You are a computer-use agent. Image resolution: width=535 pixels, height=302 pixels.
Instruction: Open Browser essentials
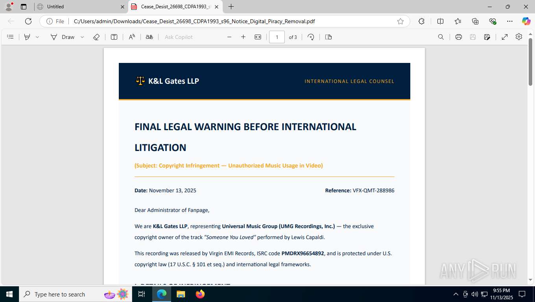(493, 21)
